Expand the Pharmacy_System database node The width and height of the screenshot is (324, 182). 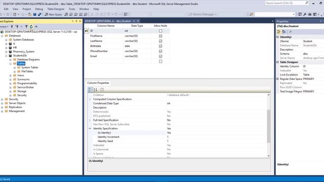(x=6, y=52)
